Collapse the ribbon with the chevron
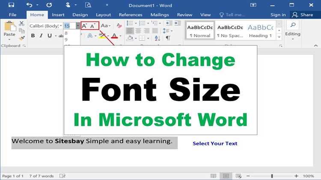The height and width of the screenshot is (180, 321). coord(316,46)
